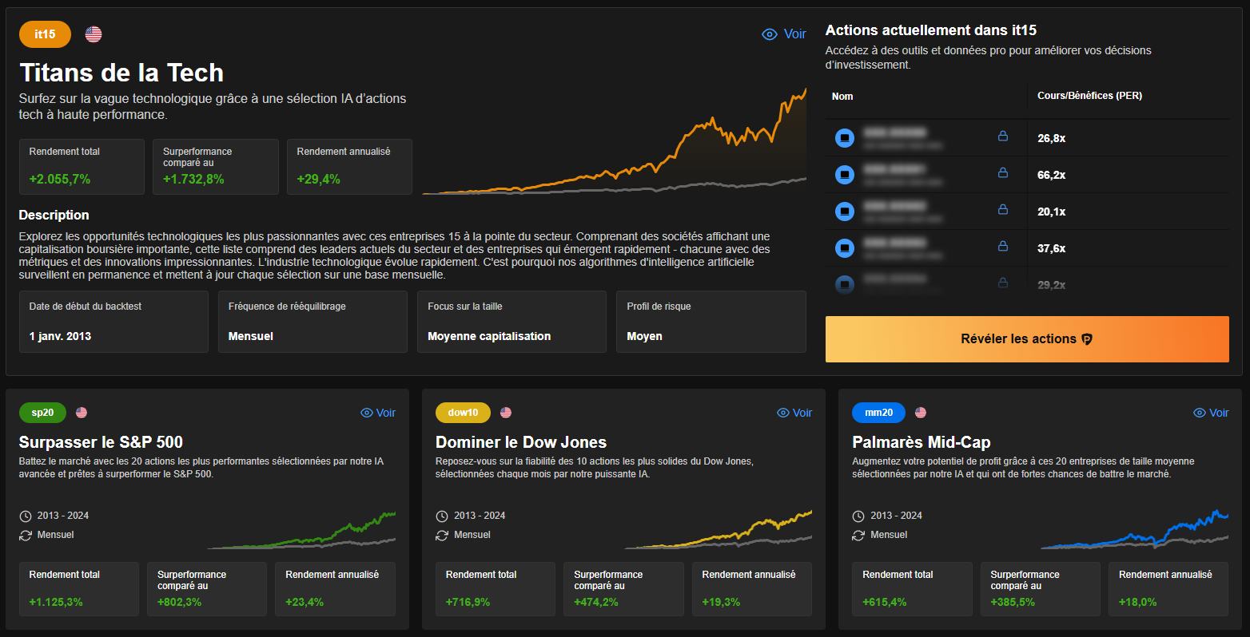Screen dimensions: 1250x637
Task: Click the +474,2% outperformance on the dow10 card
Action: pyautogui.click(x=596, y=602)
